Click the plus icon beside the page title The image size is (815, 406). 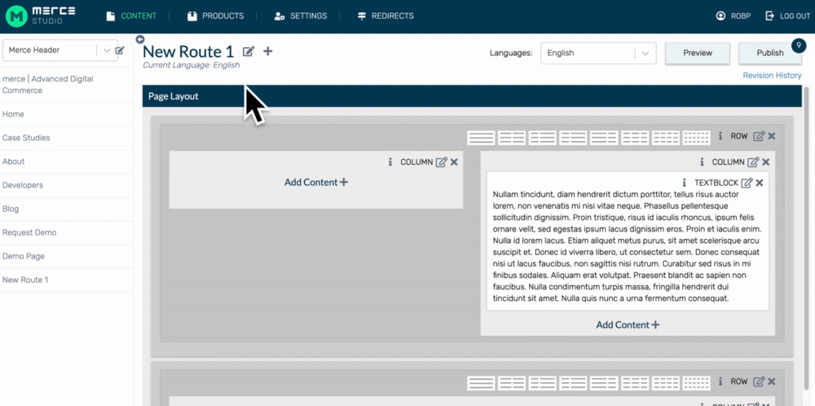click(x=268, y=52)
